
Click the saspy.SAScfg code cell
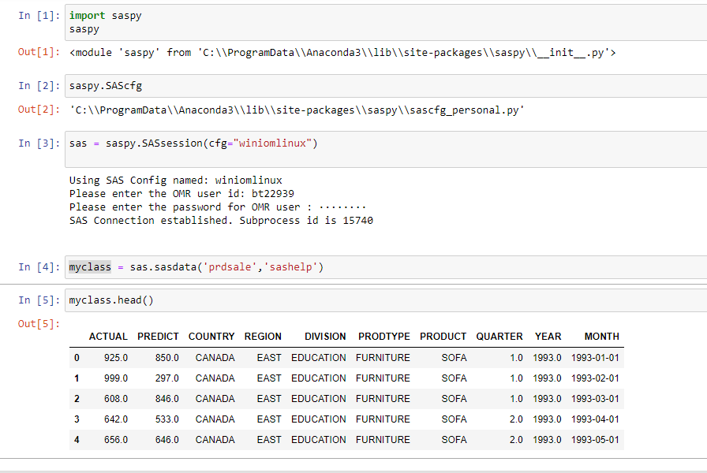coord(379,85)
